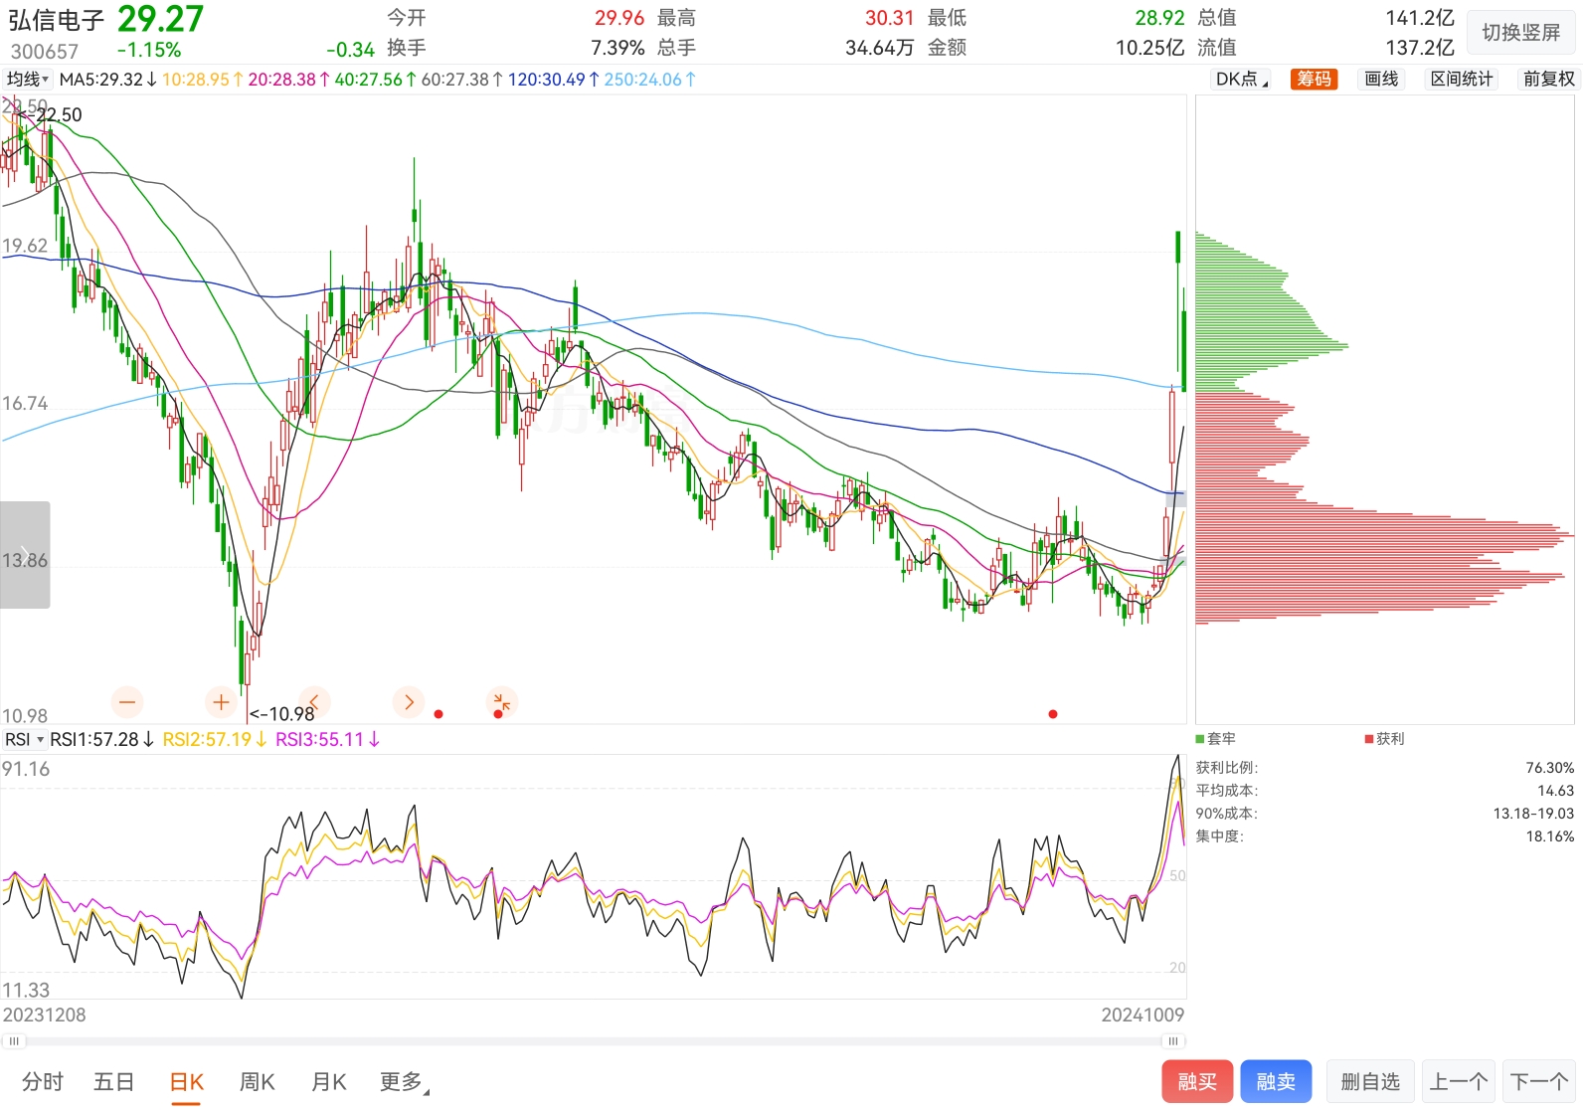1583x1110 pixels.
Task: Click the 90%成本 range 13.18-19.03
Action: (x=1533, y=814)
